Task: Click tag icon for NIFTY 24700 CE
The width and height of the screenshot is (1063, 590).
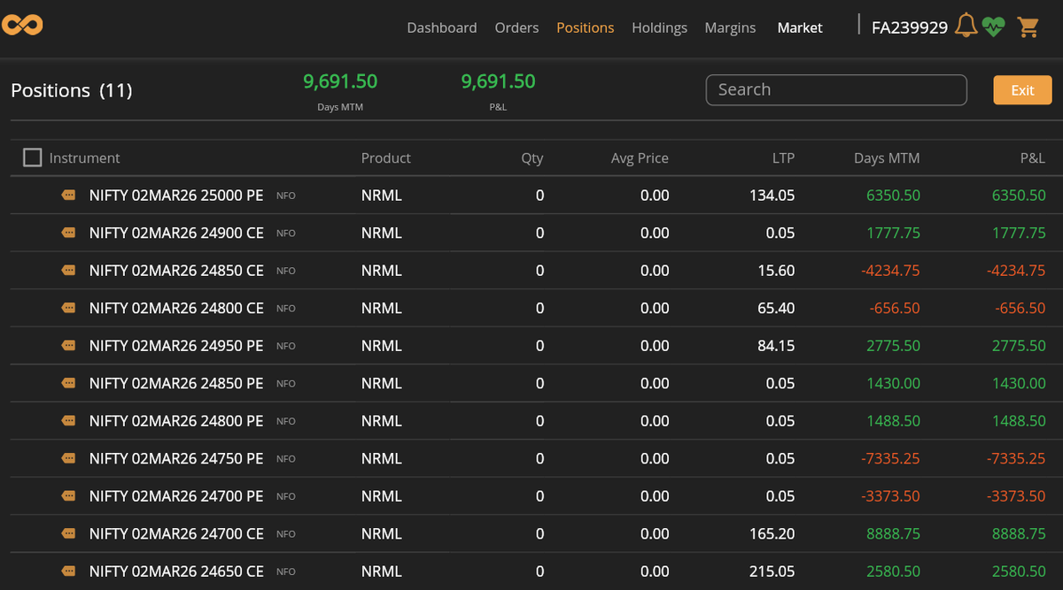Action: pos(68,533)
